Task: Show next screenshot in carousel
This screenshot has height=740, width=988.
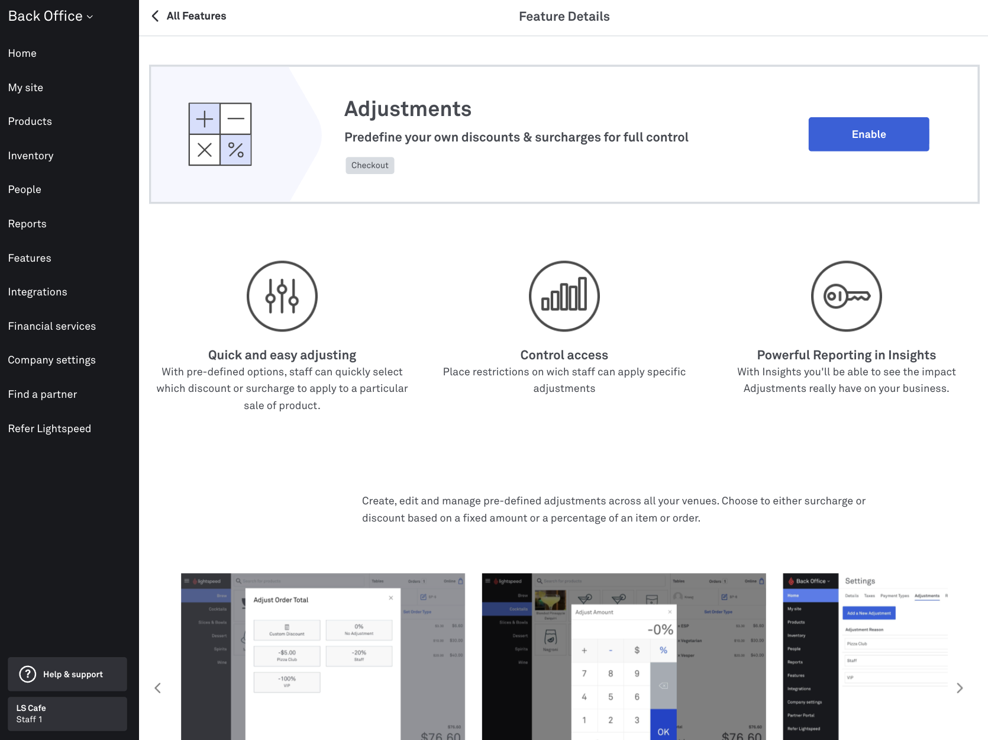Action: 960,688
